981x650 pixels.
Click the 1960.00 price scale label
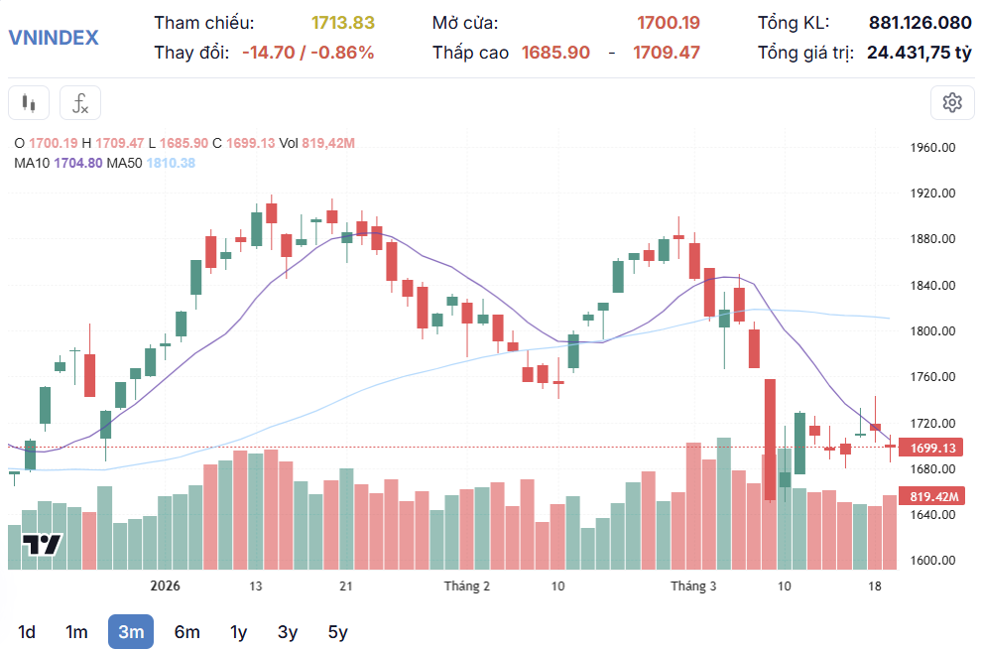pyautogui.click(x=932, y=148)
